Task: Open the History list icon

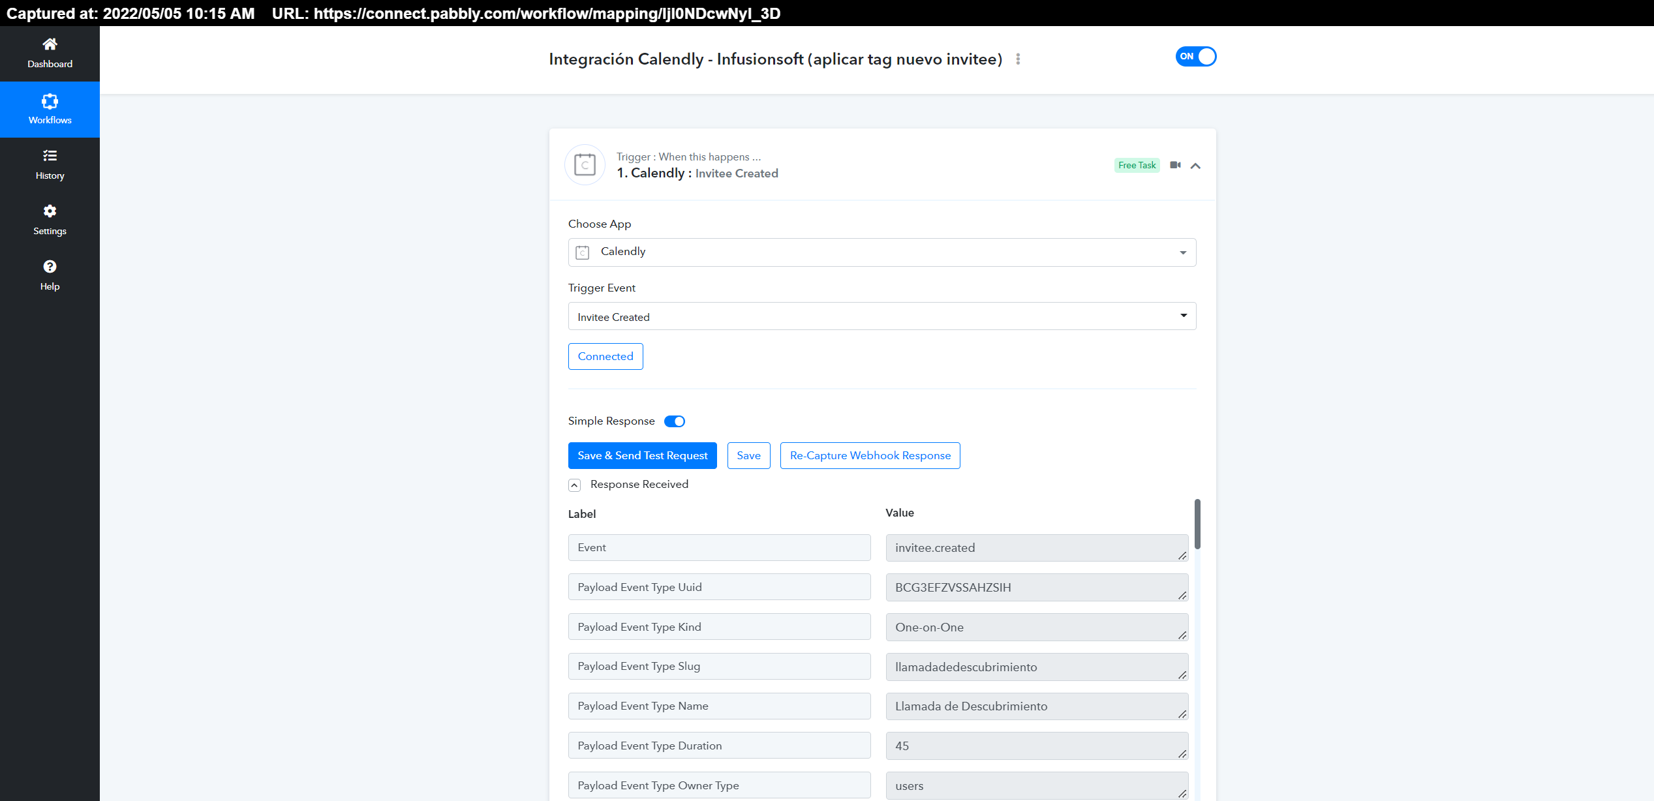Action: [50, 156]
